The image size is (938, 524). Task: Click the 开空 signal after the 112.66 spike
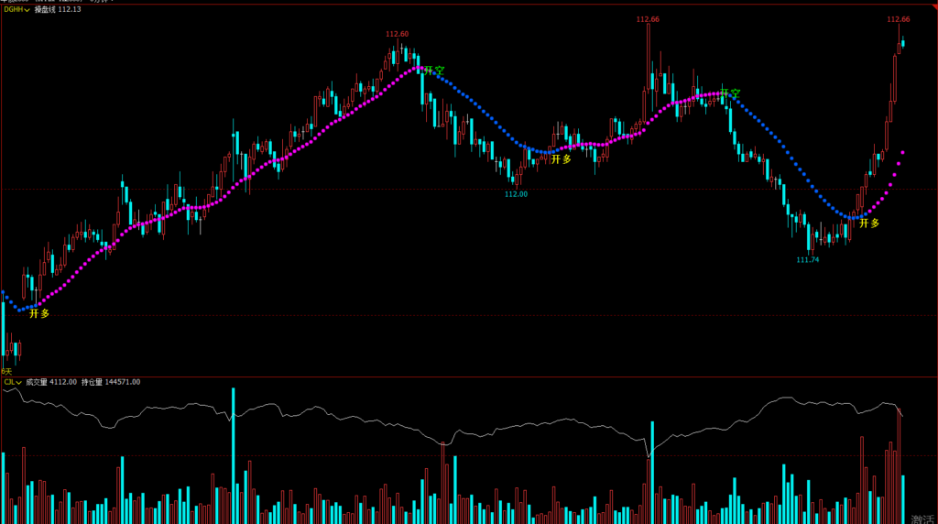[730, 93]
